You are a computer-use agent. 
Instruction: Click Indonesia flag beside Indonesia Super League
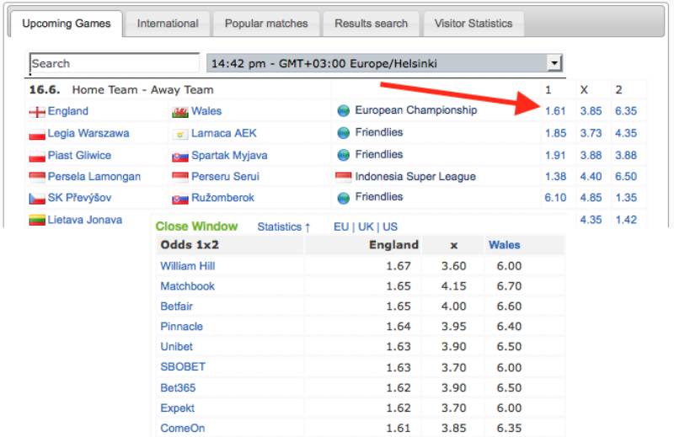click(x=343, y=177)
